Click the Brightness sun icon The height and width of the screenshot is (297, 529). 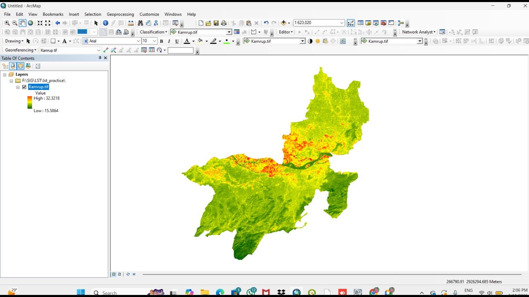point(317,41)
